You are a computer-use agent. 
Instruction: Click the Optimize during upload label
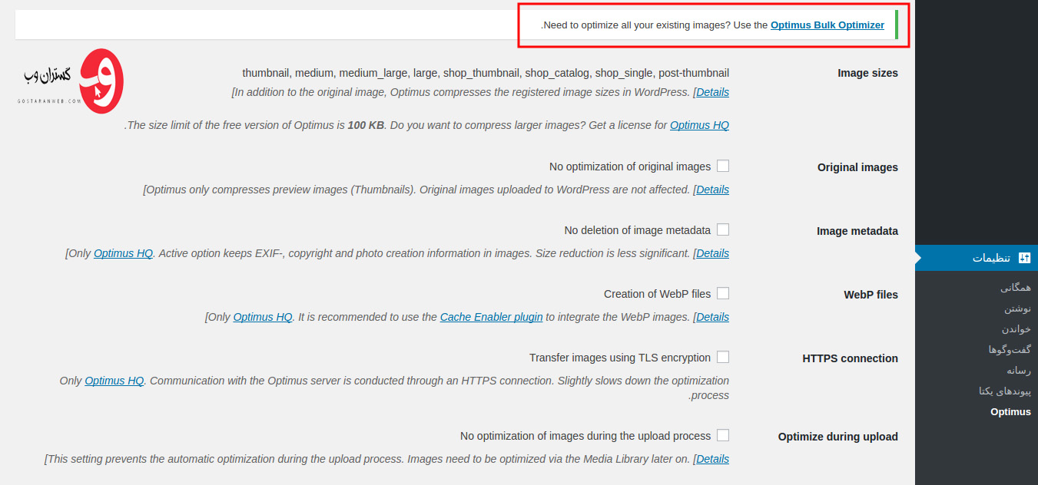pos(838,437)
